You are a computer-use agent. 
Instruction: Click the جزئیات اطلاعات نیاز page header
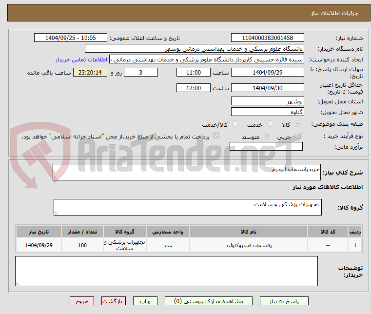(x=334, y=13)
